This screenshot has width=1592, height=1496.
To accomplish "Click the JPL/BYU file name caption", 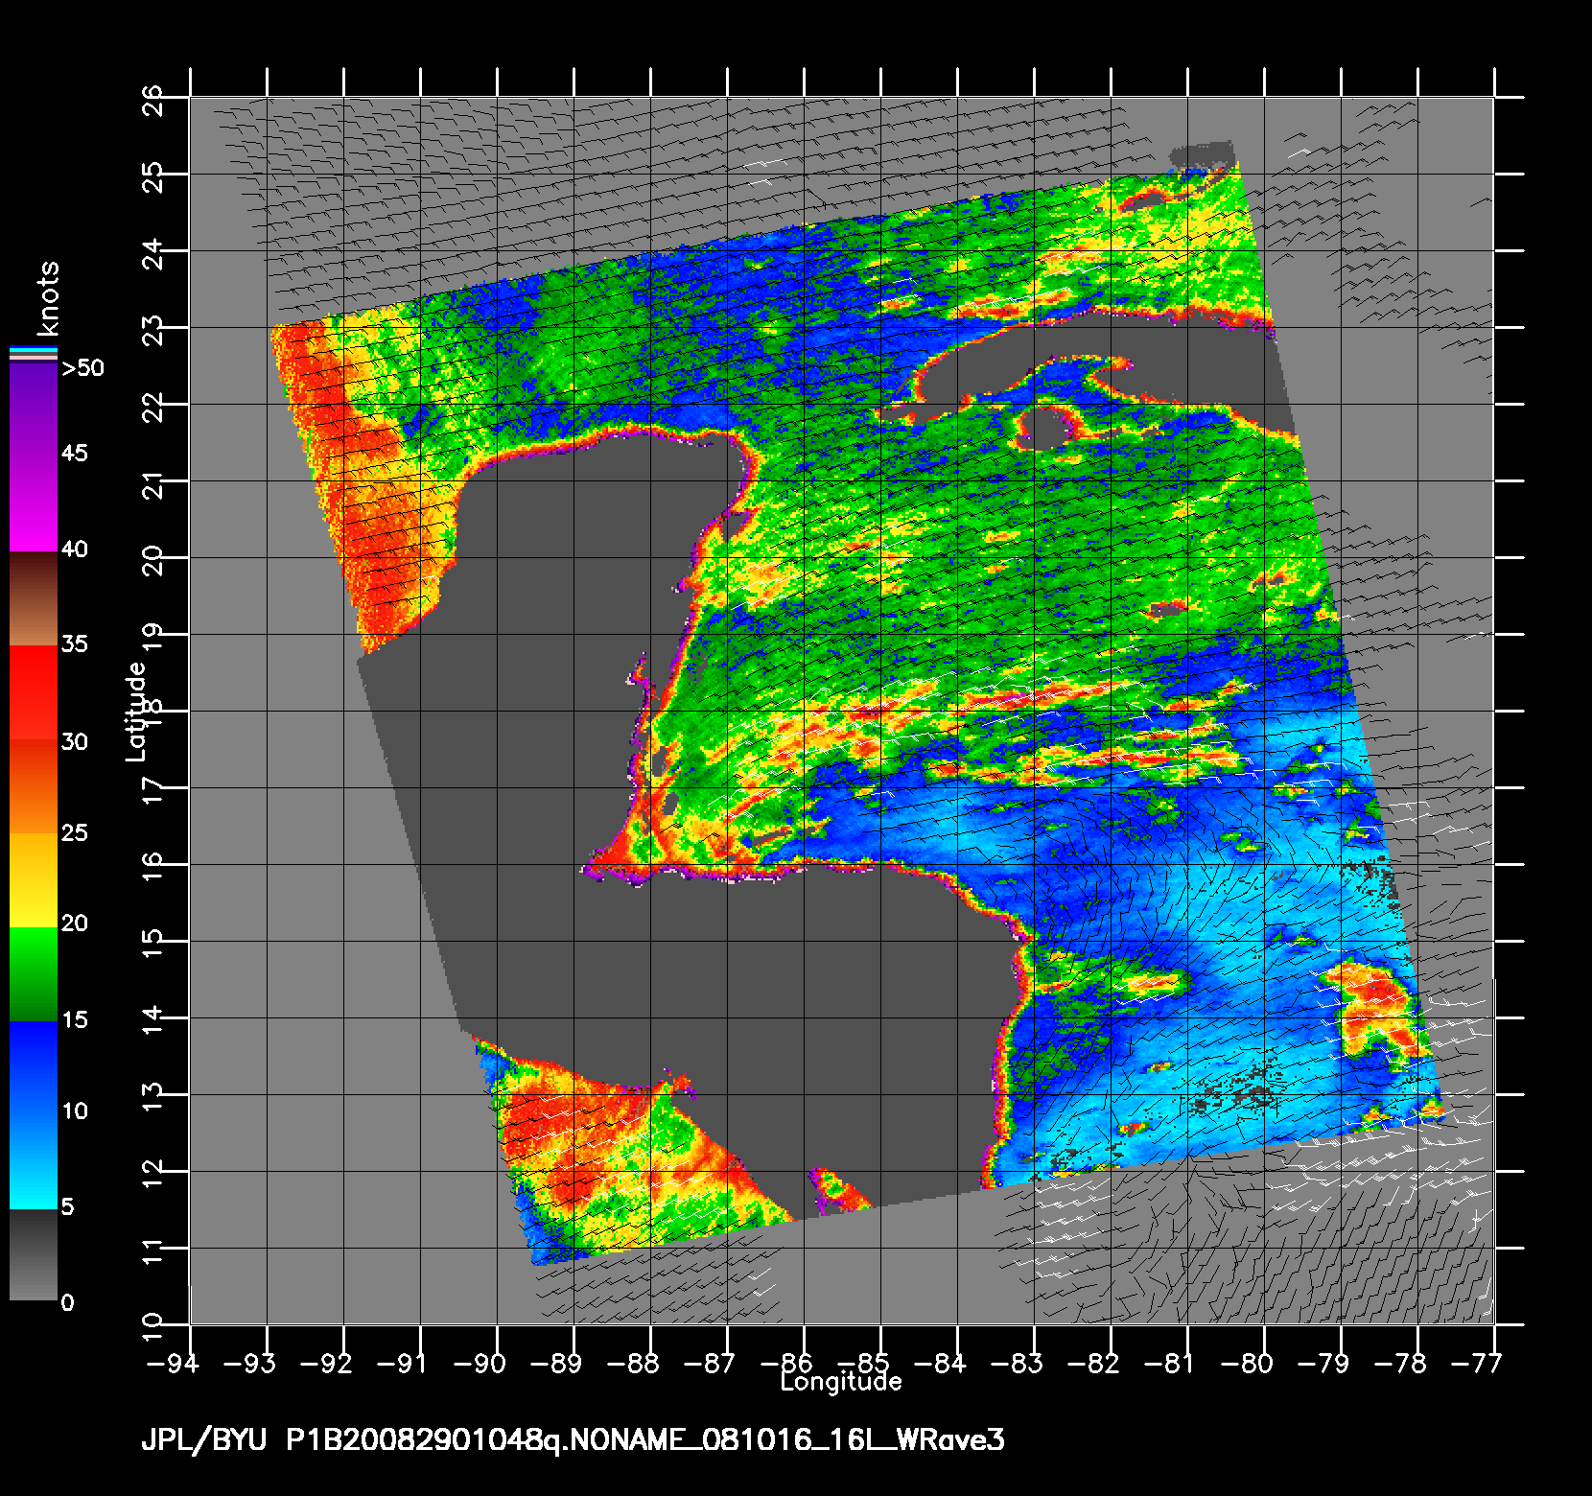I will [573, 1441].
